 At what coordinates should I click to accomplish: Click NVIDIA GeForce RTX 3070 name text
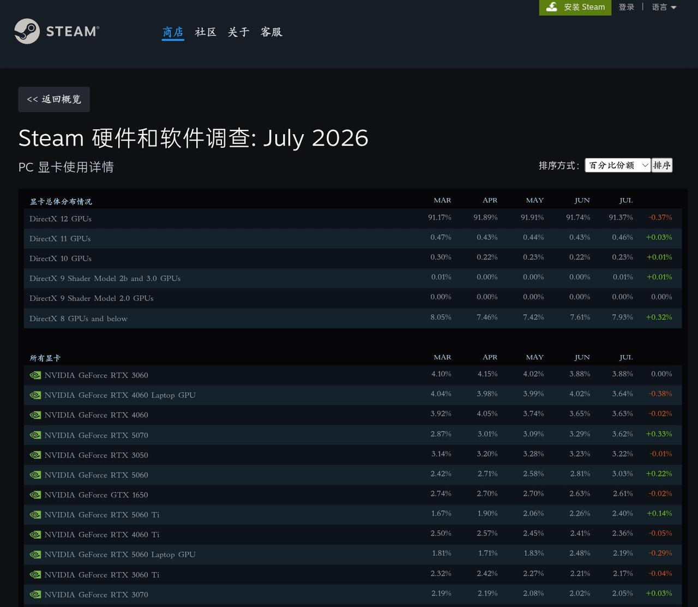pos(97,594)
